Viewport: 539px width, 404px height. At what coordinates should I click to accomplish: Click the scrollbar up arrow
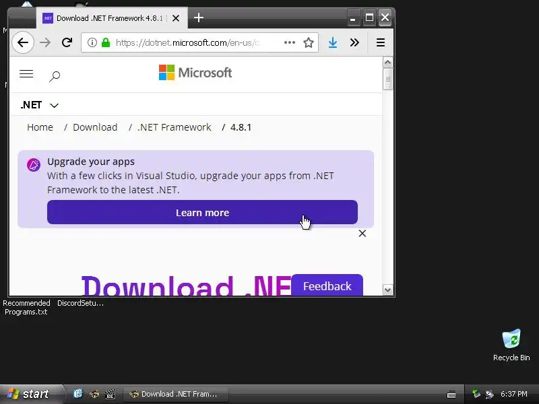pyautogui.click(x=387, y=63)
